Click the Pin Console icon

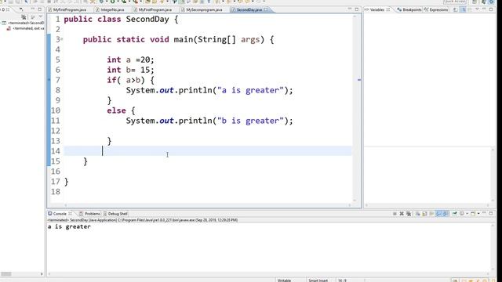[455, 214]
